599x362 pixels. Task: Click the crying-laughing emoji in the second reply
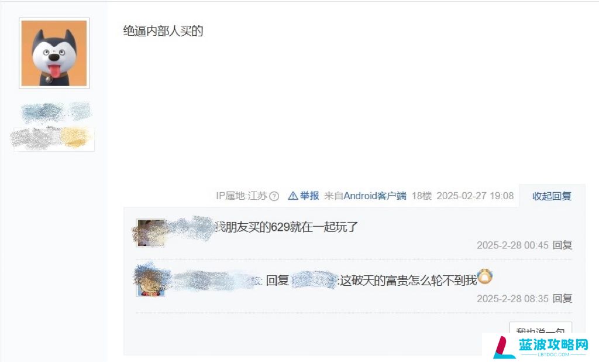tap(485, 276)
